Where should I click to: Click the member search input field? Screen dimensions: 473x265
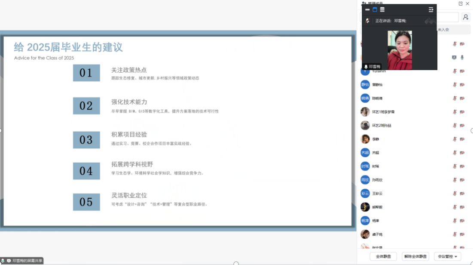(447, 17)
